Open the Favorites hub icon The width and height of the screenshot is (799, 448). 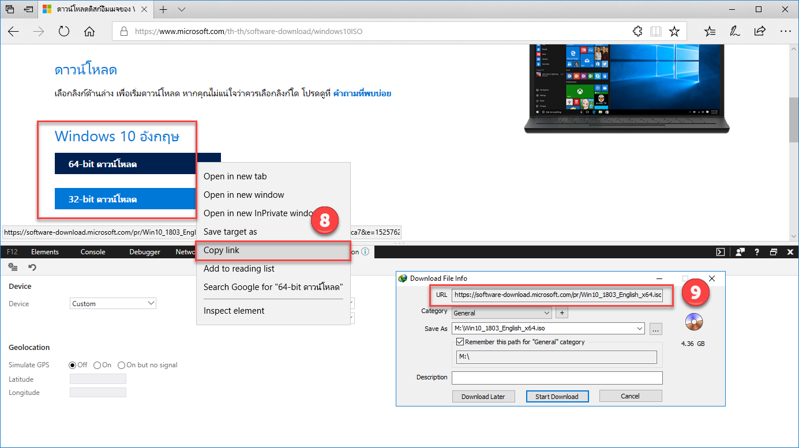[710, 32]
